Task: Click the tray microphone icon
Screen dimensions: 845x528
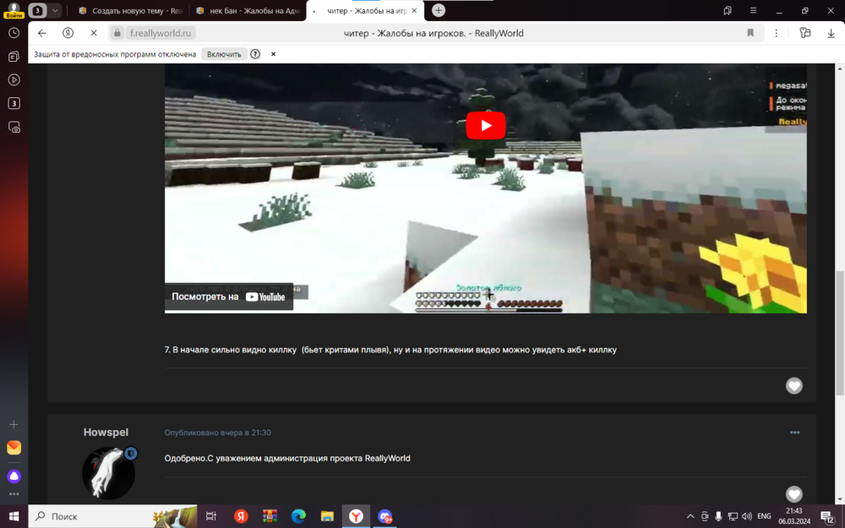Action: click(x=718, y=517)
